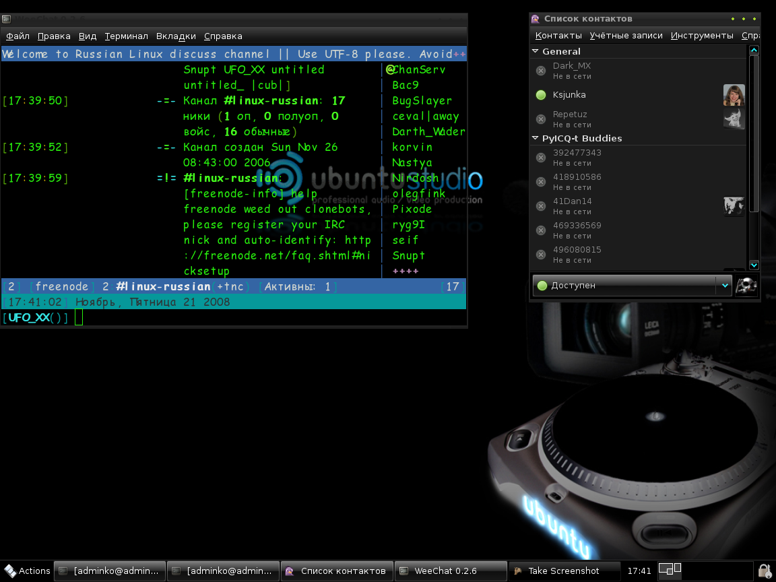Switch to first adminko terminal taskbar button
Screen dimensions: 776x582
click(109, 571)
